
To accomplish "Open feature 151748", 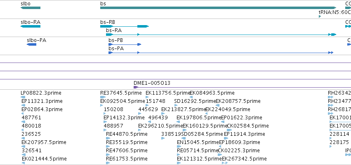I will [155, 101].
